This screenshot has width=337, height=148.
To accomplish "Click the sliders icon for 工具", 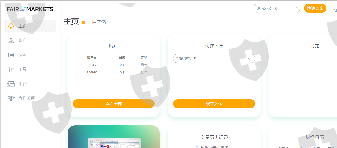I will pyautogui.click(x=11, y=69).
